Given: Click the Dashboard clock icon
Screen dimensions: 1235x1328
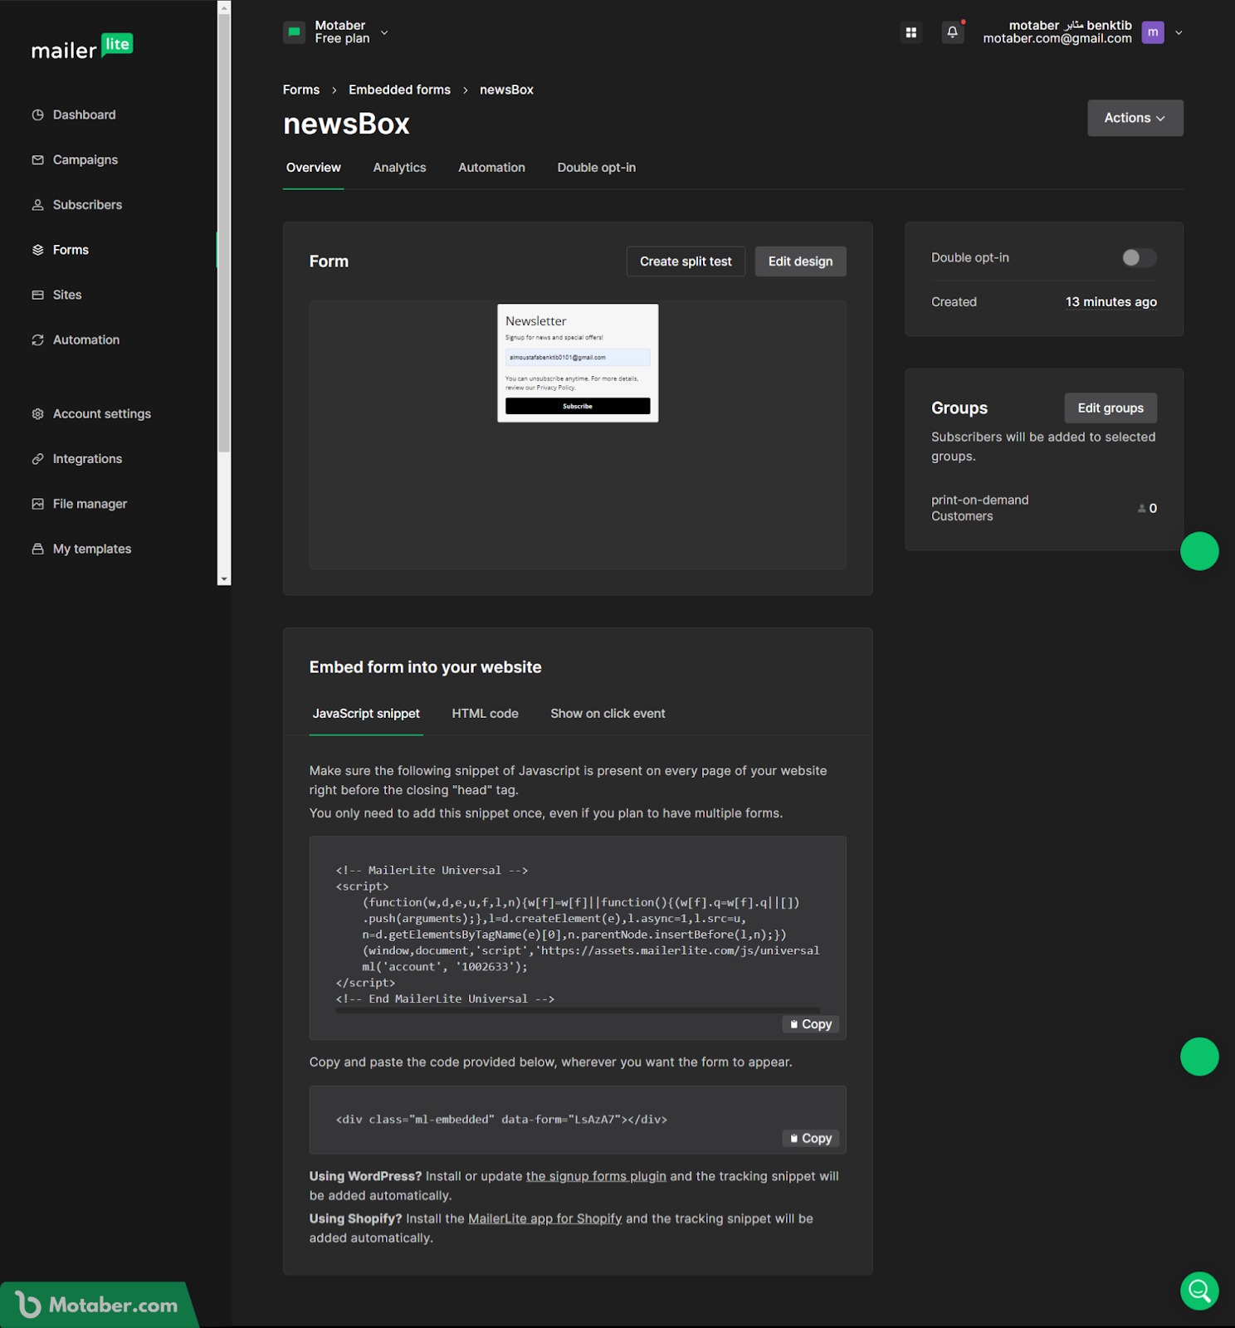Looking at the screenshot, I should click(x=37, y=115).
